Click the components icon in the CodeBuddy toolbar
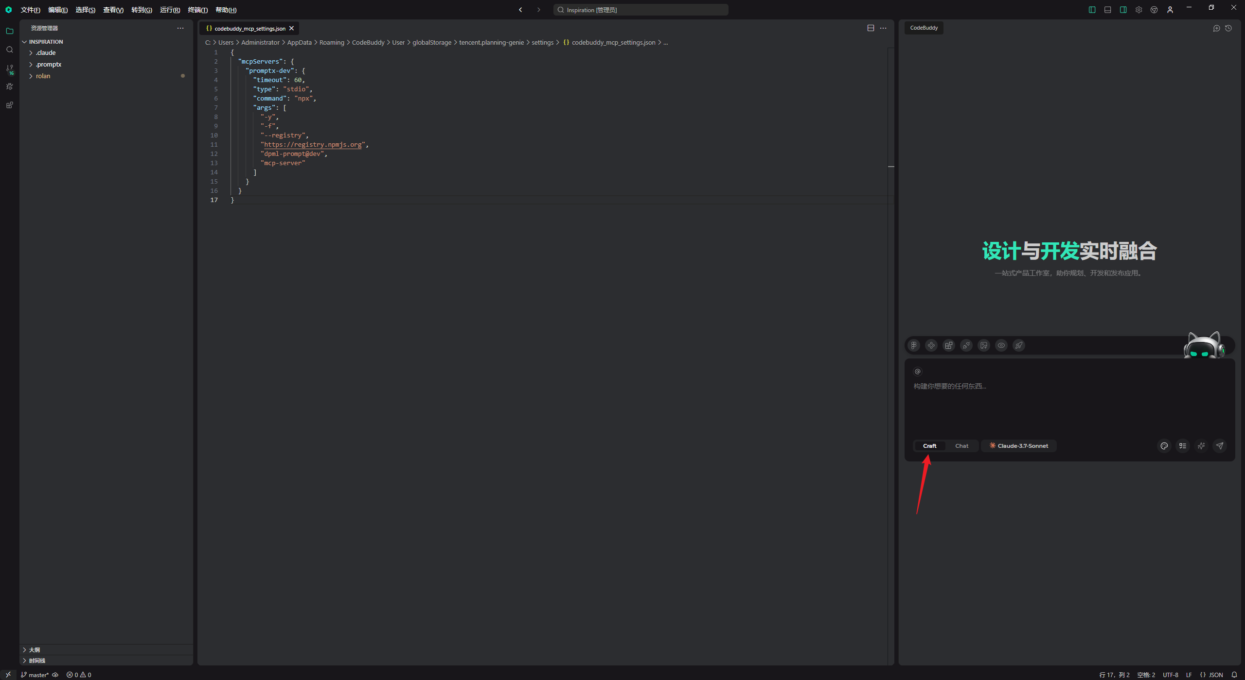Image resolution: width=1245 pixels, height=680 pixels. pyautogui.click(x=931, y=345)
